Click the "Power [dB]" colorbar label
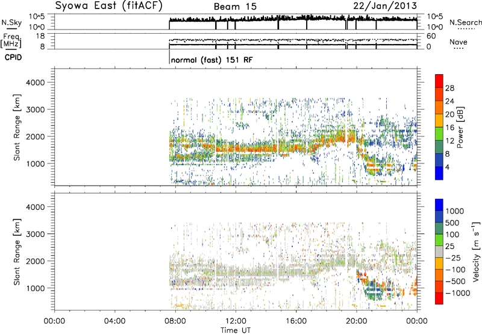 460,127
